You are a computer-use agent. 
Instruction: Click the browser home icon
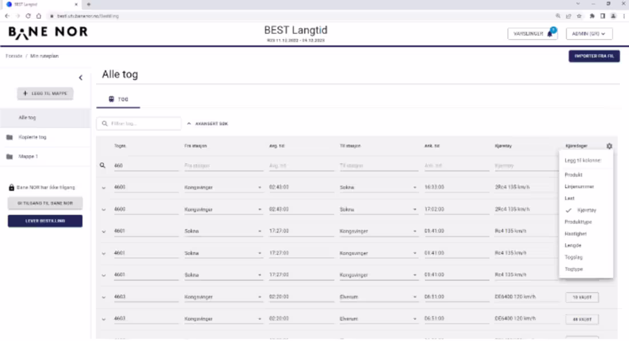38,16
